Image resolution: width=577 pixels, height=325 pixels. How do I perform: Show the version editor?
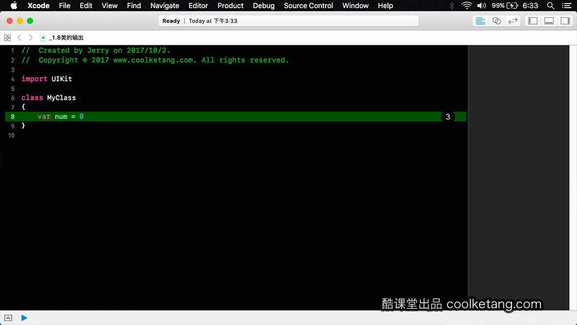512,21
